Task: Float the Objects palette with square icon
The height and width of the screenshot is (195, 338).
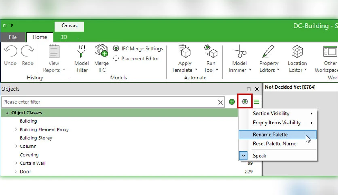Action: [249, 89]
